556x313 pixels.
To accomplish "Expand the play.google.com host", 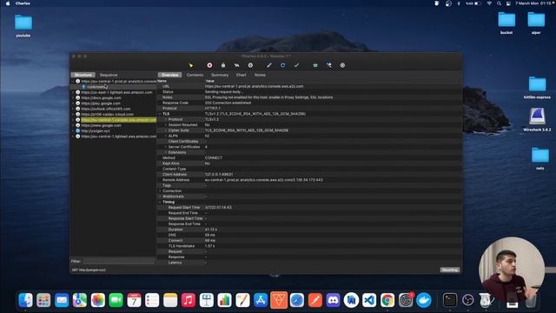I will coord(73,103).
